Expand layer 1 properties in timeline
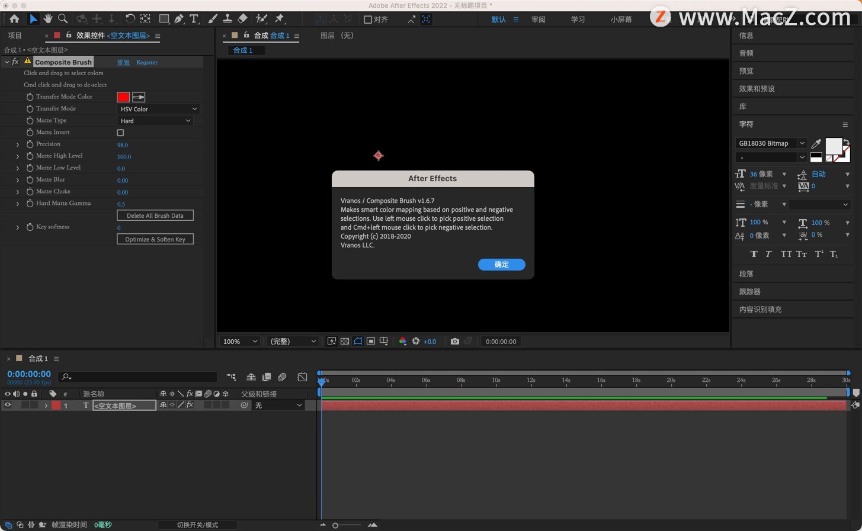Screen dimensions: 862x531 point(46,406)
